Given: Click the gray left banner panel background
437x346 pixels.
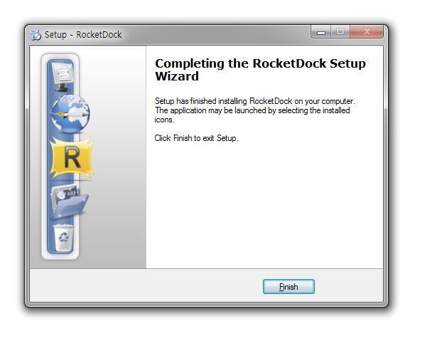Looking at the screenshot, I should click(x=117, y=167).
